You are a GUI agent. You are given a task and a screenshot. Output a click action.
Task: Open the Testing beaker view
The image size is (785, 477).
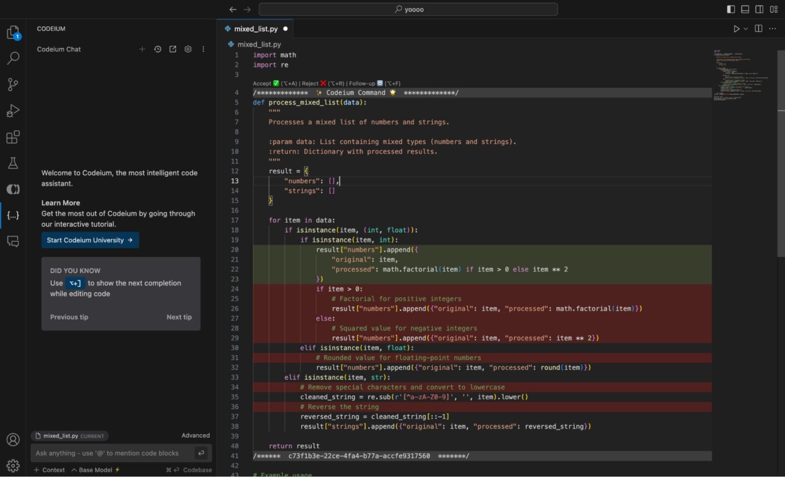tap(13, 163)
